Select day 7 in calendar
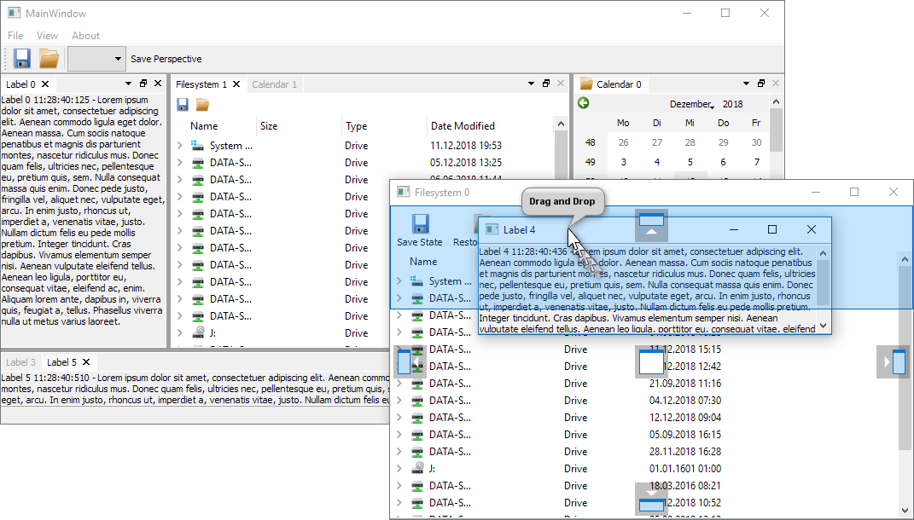Image resolution: width=914 pixels, height=520 pixels. (757, 162)
